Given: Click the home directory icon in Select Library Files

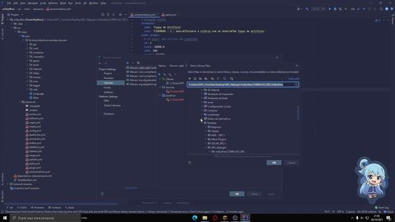Looking at the screenshot, I should (189, 78).
